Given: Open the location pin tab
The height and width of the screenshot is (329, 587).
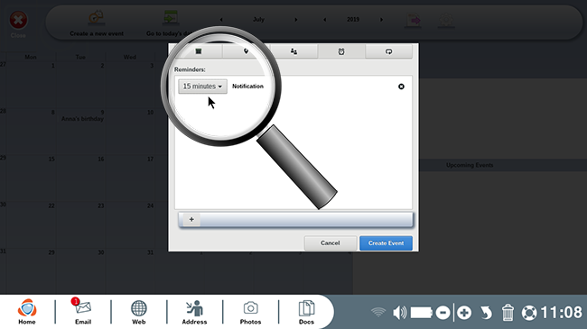Looking at the screenshot, I should pyautogui.click(x=246, y=51).
